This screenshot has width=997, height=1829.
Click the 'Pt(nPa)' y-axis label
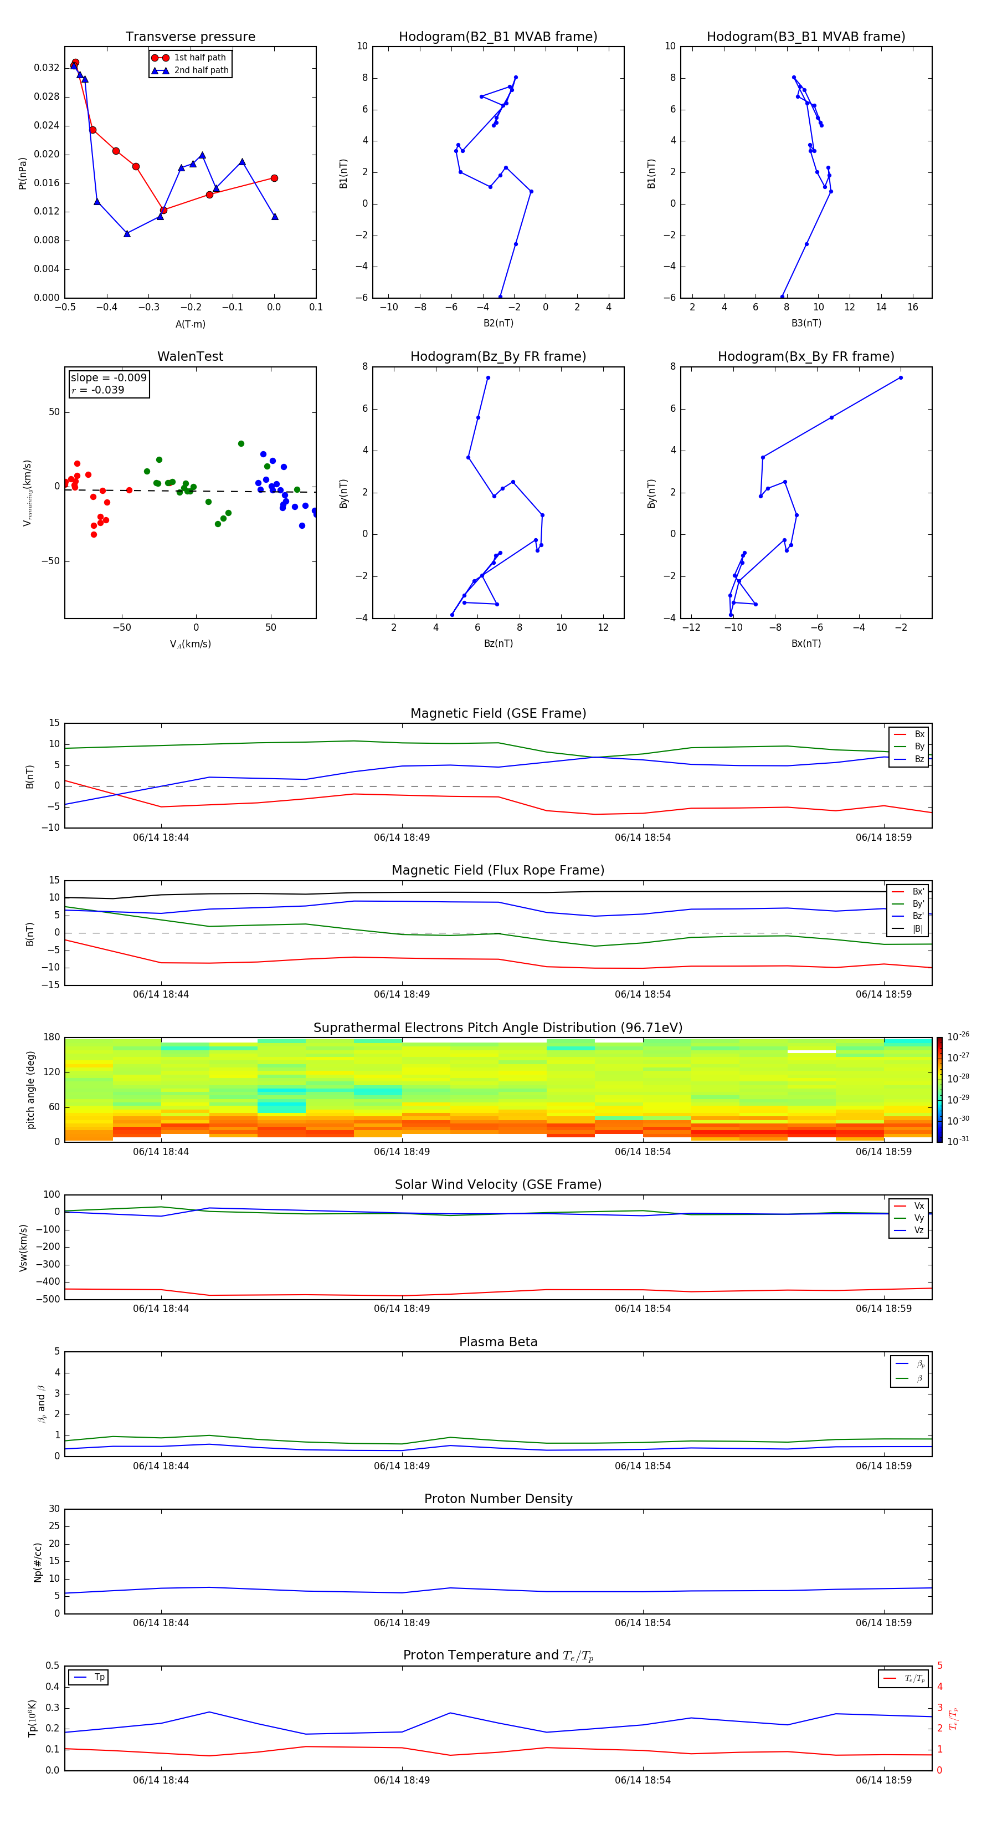point(22,172)
